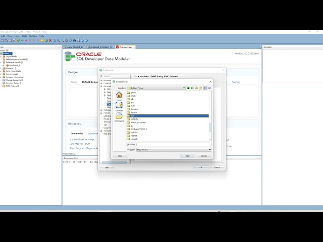Screen dimensions: 323x242
Task: Click Help button in Select Drivers
Action: [120, 156]
